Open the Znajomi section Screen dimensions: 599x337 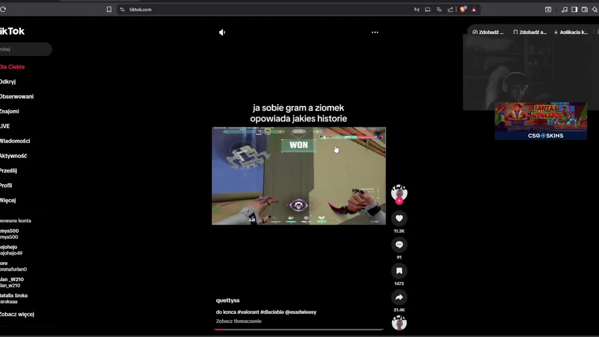pos(9,111)
